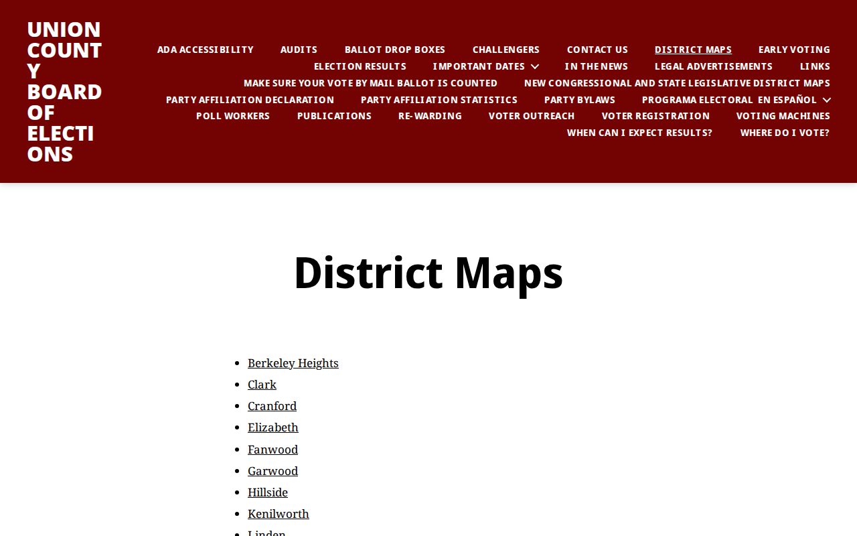This screenshot has height=536, width=857.
Task: Open the Berkeley Heights district map link
Action: [x=293, y=363]
